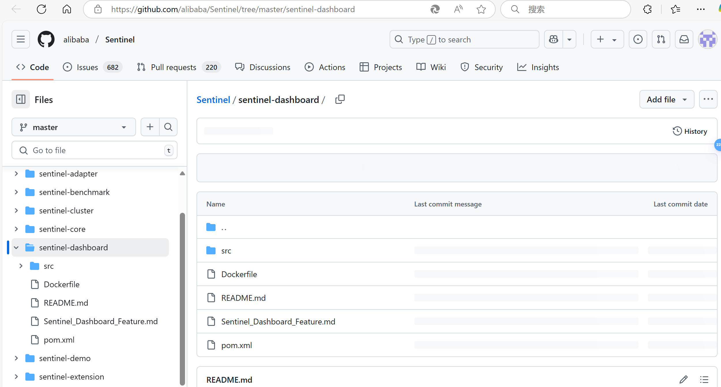The height and width of the screenshot is (387, 721).
Task: Collapse the sentinel-dashboard tree folder
Action: coord(16,247)
